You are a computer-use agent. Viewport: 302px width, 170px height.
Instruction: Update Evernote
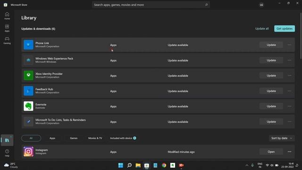271,106
